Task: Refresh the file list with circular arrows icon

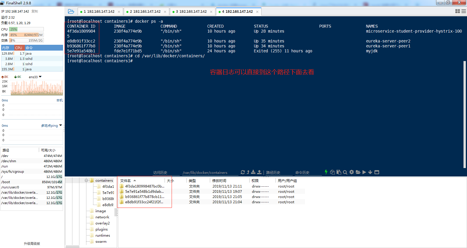Action: (x=243, y=172)
